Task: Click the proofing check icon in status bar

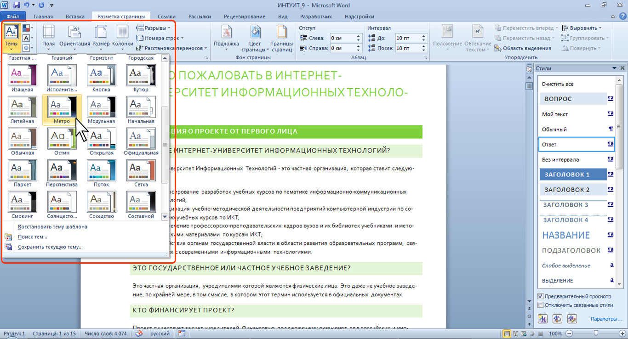Action: [138, 333]
